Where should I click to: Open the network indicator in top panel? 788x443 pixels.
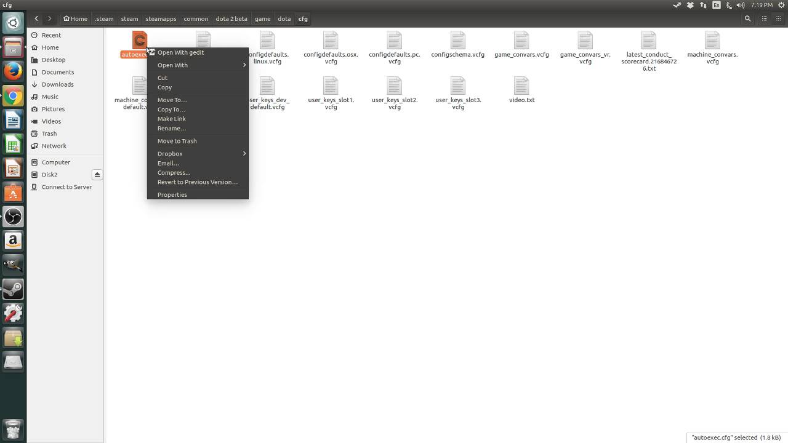[x=703, y=5]
